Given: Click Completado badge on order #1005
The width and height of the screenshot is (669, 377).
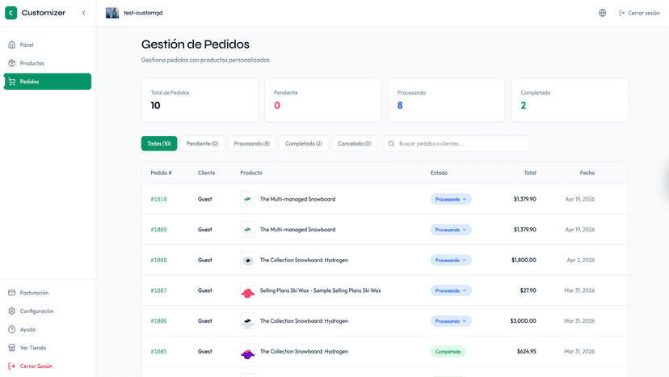Looking at the screenshot, I should pyautogui.click(x=448, y=351).
